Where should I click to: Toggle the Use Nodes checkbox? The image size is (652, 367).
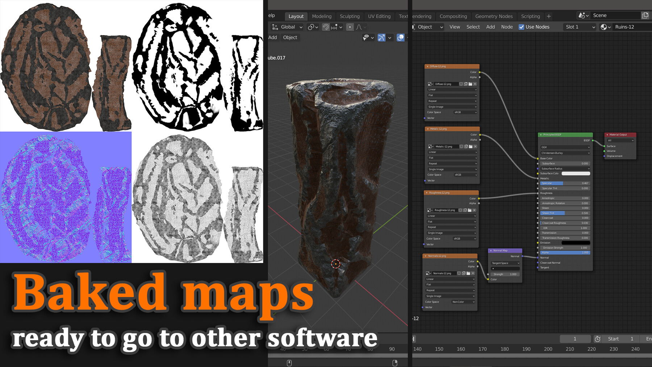pyautogui.click(x=522, y=27)
